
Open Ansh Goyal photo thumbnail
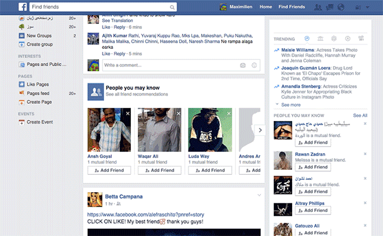coord(109,130)
